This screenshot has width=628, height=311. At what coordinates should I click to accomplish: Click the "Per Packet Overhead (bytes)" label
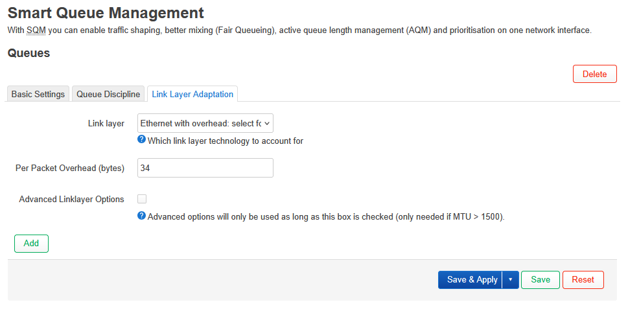coord(70,168)
